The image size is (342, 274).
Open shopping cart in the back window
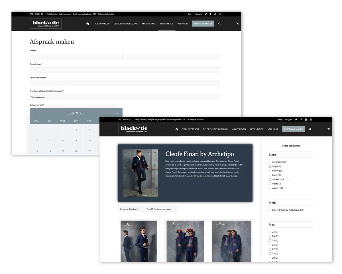tap(237, 24)
